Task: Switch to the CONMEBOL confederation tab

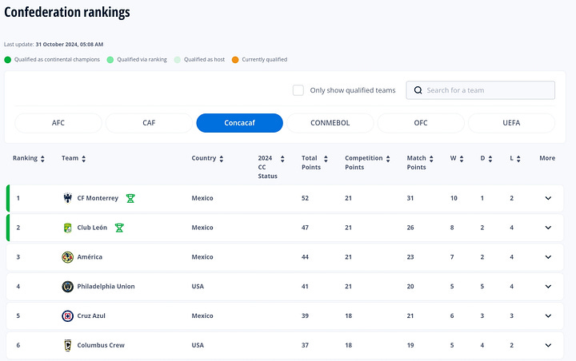Action: pos(330,123)
